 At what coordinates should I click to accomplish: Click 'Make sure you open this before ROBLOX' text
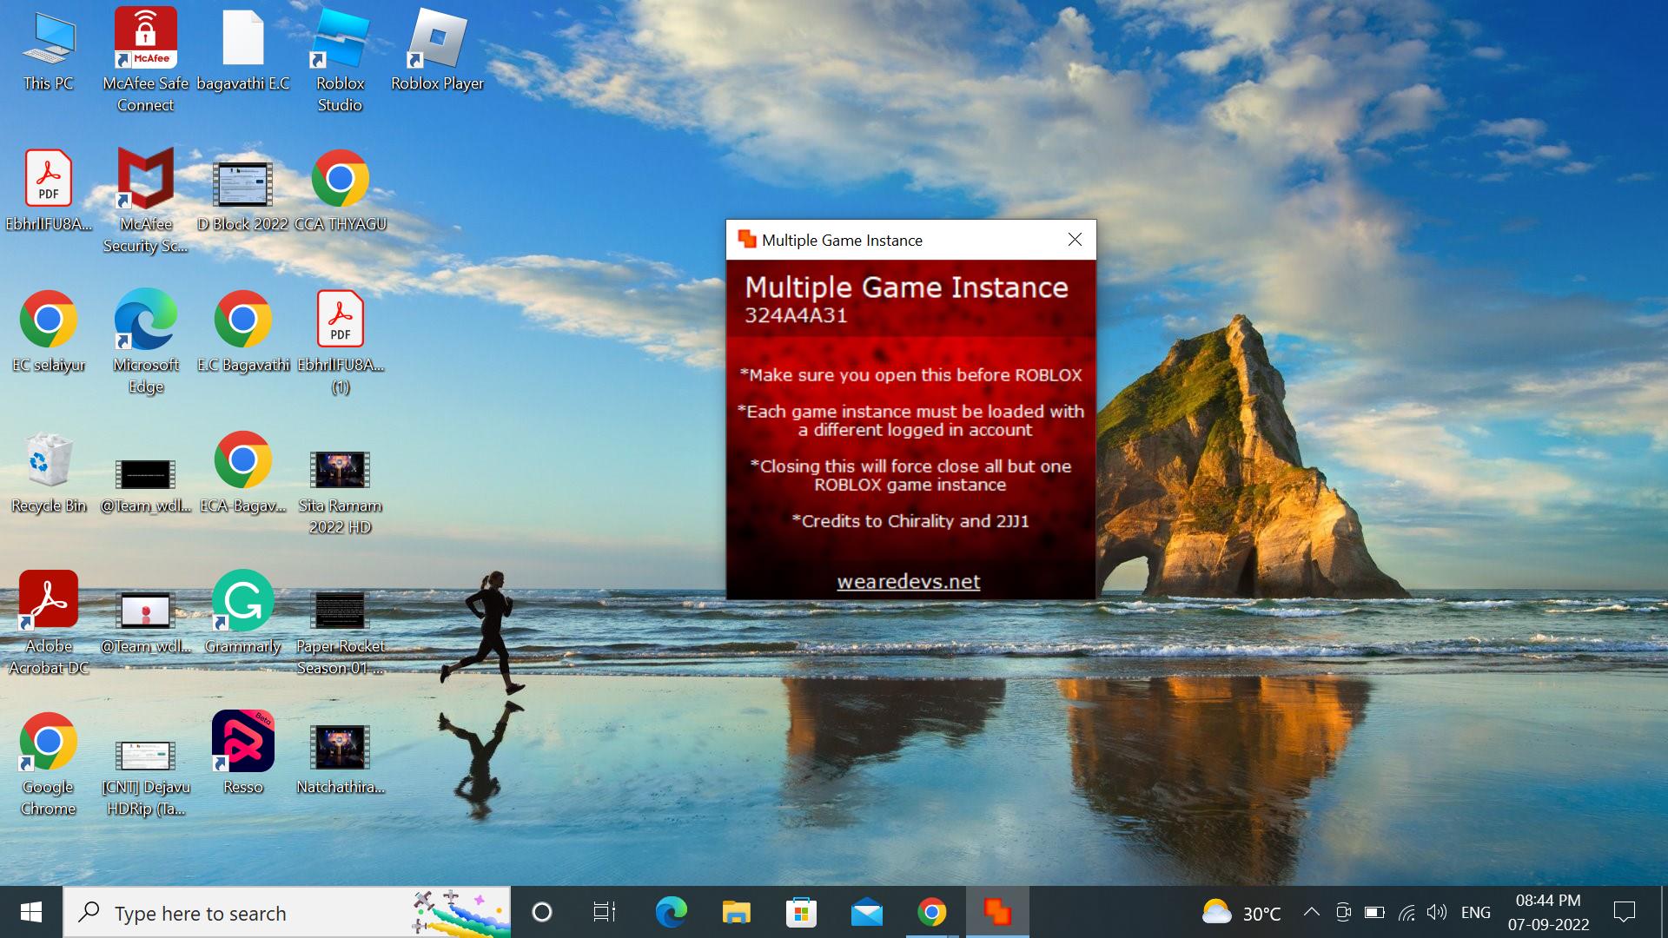click(x=910, y=375)
